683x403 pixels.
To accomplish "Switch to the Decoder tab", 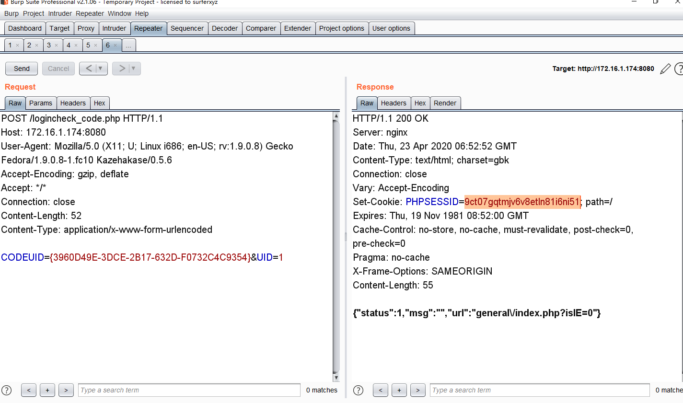I will point(225,28).
